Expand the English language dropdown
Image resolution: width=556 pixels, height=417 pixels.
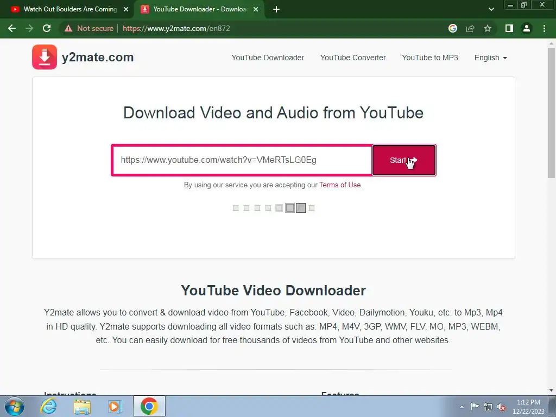491,58
